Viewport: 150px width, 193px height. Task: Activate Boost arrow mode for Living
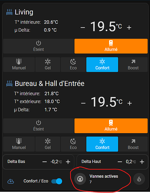click(133, 64)
